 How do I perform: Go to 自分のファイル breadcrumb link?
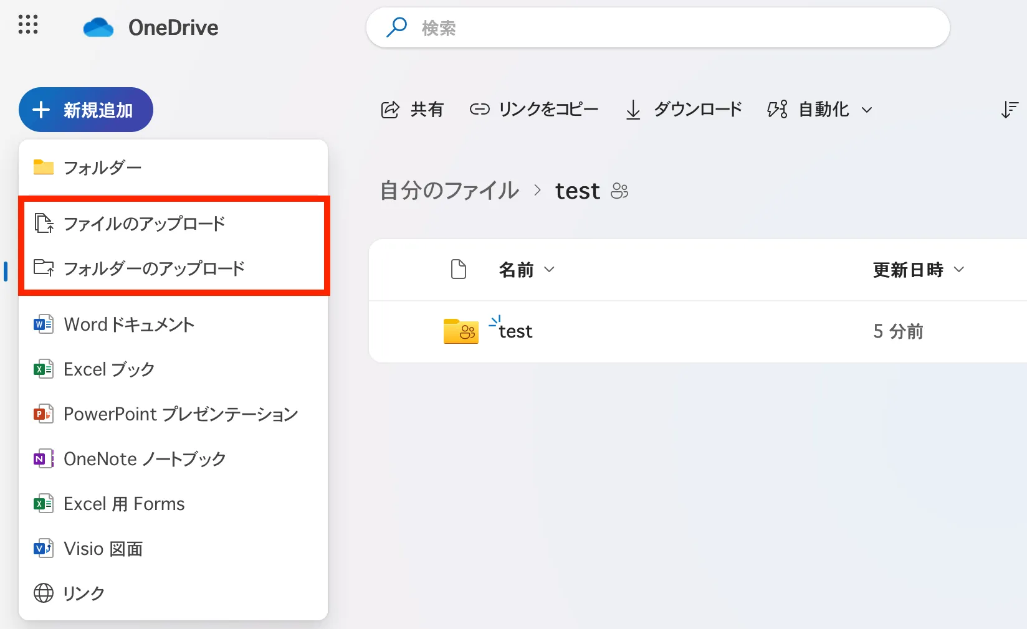click(449, 191)
